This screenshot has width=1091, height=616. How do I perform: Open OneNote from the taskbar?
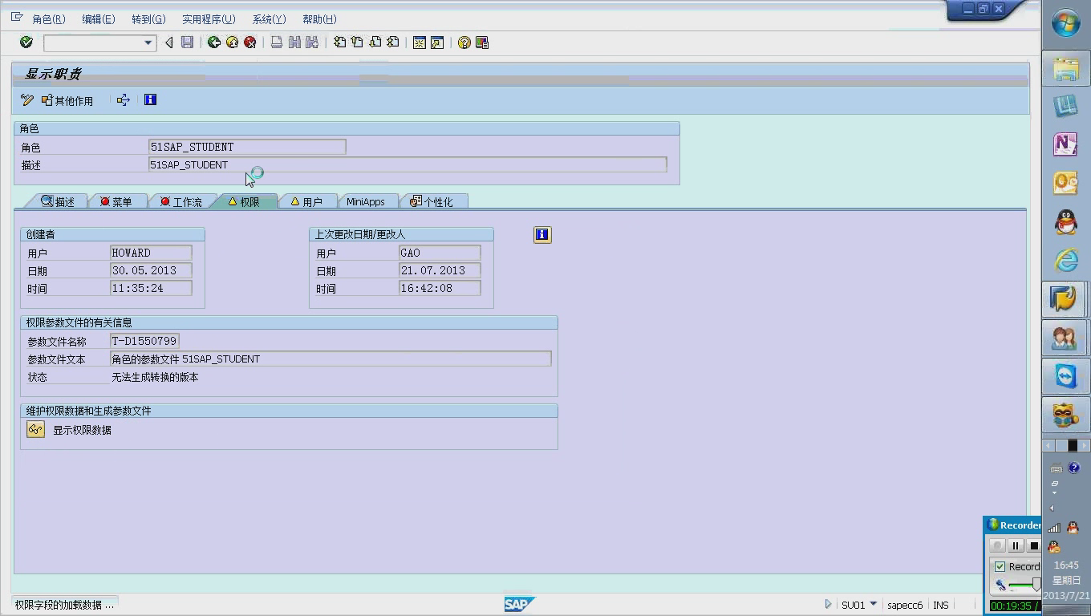(1065, 144)
